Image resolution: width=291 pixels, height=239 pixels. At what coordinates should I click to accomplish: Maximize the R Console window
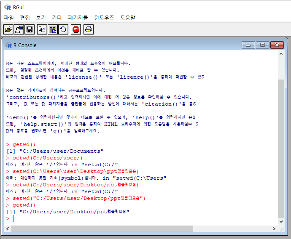262,45
